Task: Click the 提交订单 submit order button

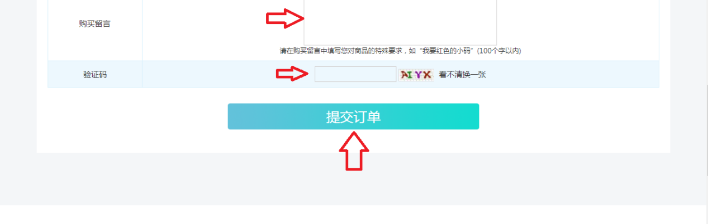Action: point(353,116)
